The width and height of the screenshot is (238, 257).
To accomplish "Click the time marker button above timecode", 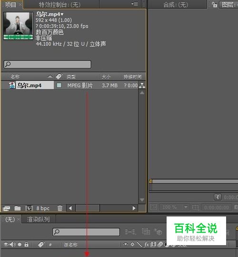I will tap(218, 197).
